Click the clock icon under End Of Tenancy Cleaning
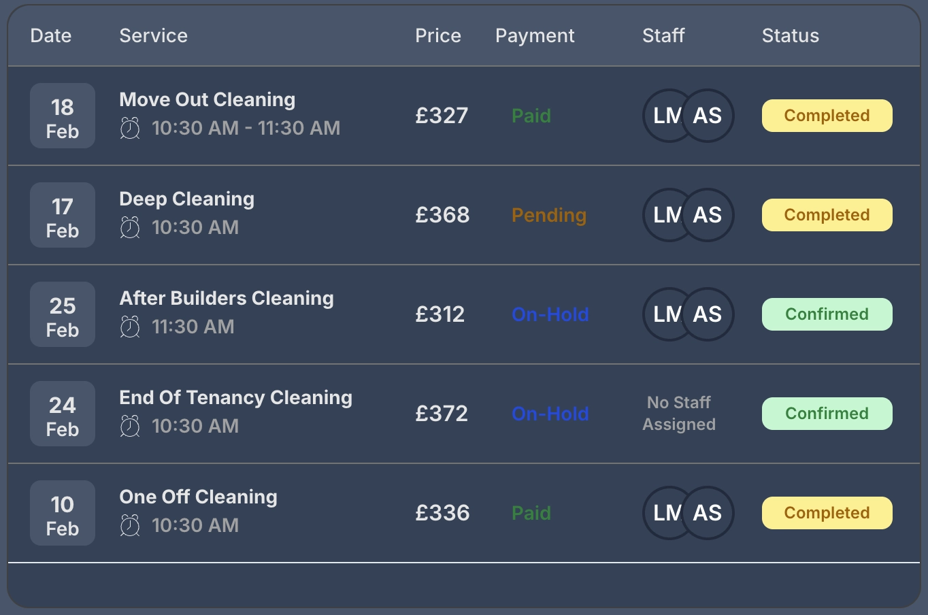This screenshot has height=615, width=928. coord(130,426)
